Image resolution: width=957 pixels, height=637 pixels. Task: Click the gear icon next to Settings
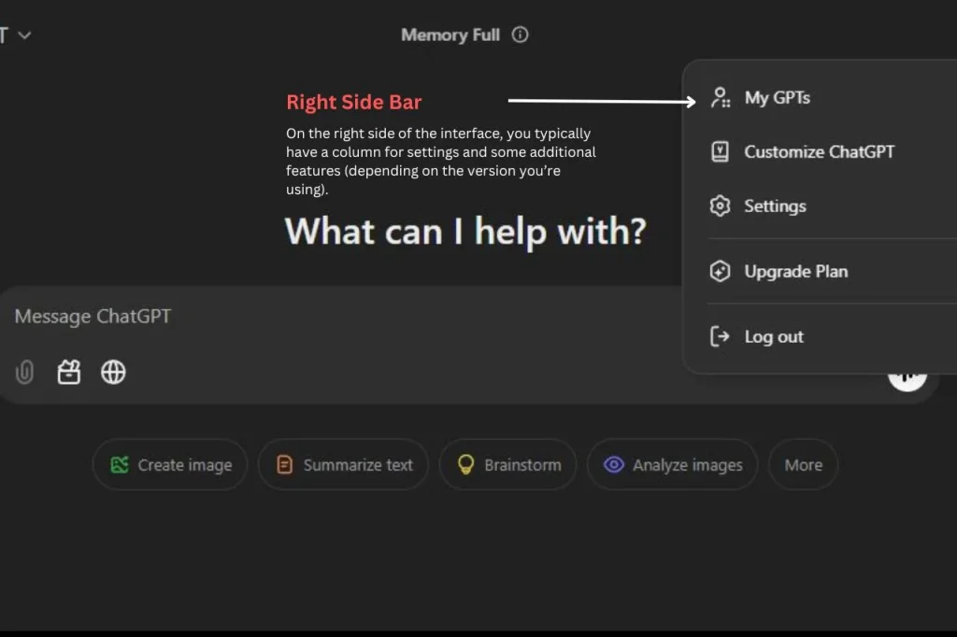coord(720,206)
